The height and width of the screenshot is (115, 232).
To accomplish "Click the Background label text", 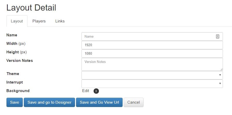I will pyautogui.click(x=18, y=91).
